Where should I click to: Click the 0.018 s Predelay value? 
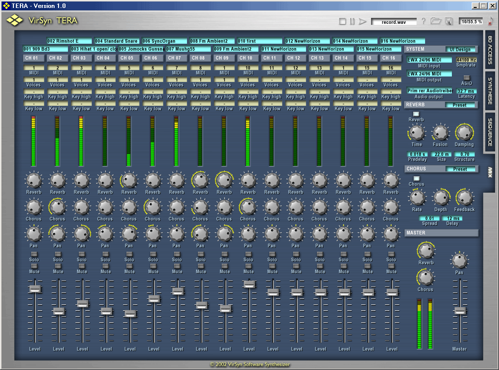(x=417, y=154)
